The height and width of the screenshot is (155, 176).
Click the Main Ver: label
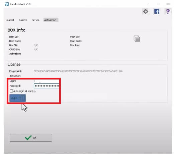point(75,37)
